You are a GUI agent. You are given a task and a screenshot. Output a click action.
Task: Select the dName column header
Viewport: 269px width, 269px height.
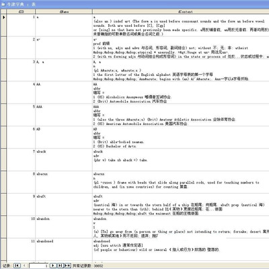click(64, 11)
